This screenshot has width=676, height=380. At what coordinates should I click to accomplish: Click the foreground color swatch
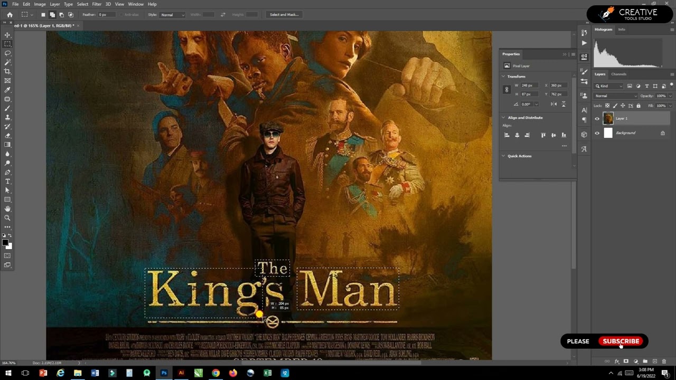5,242
